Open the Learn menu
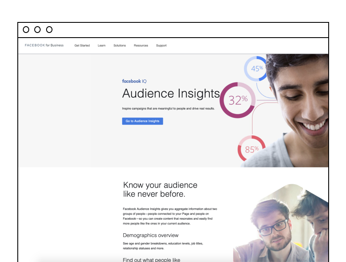Screen dimensions: 346x262 [x=102, y=46]
